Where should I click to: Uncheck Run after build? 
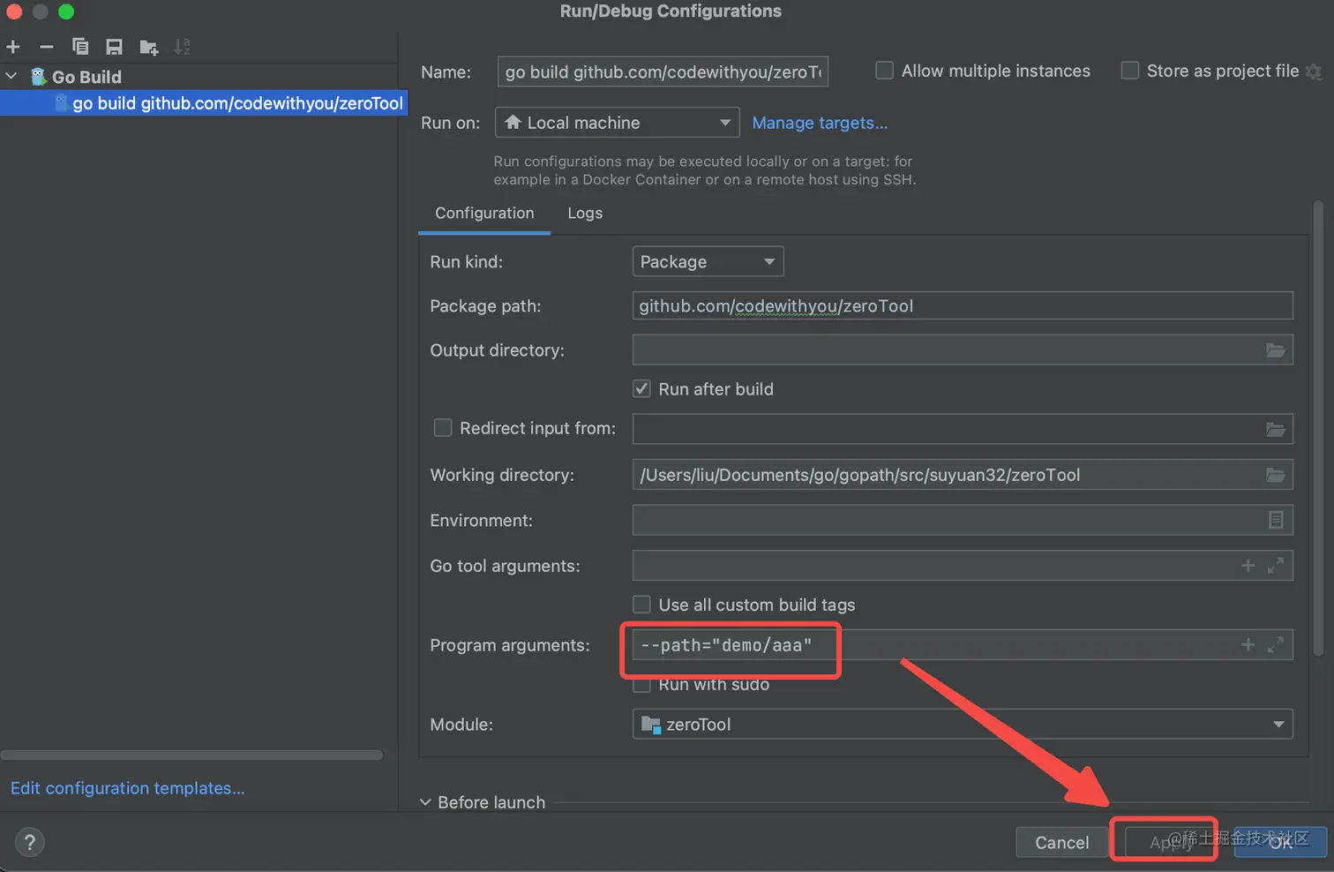[x=641, y=389]
